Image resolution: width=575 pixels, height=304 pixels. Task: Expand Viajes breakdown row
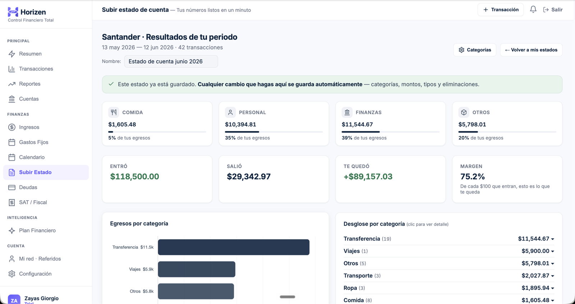tap(449, 251)
